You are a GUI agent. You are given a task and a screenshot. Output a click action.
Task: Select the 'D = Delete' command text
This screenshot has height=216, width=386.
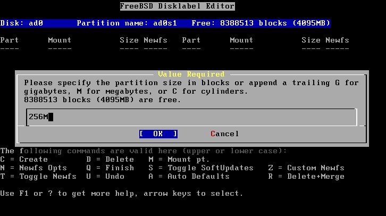110,160
